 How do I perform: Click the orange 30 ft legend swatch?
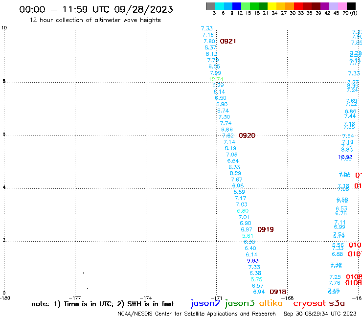tap(290, 6)
